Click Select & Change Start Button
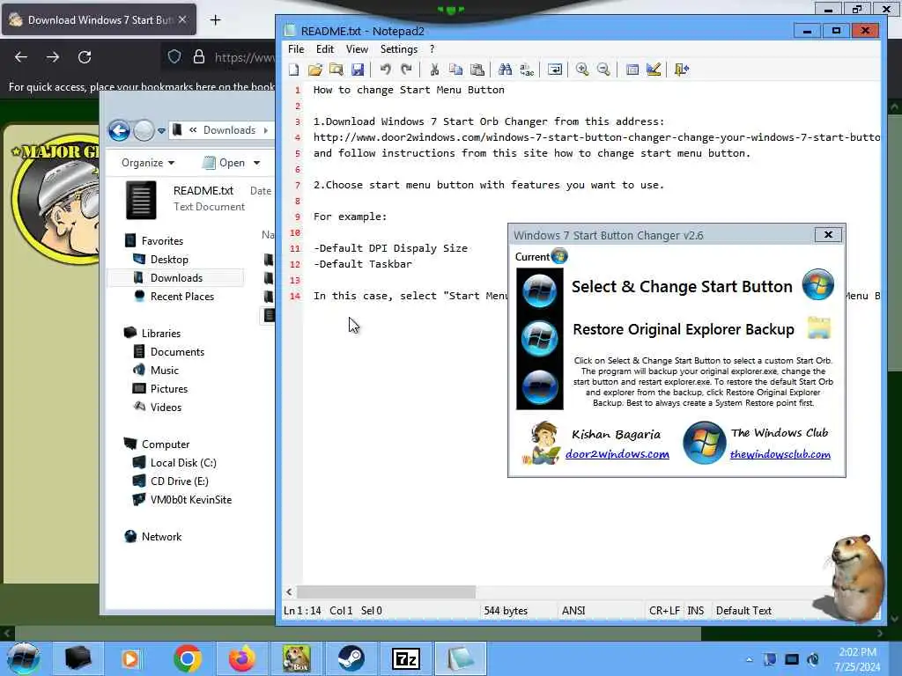Viewport: 902px width, 676px height. (x=682, y=286)
